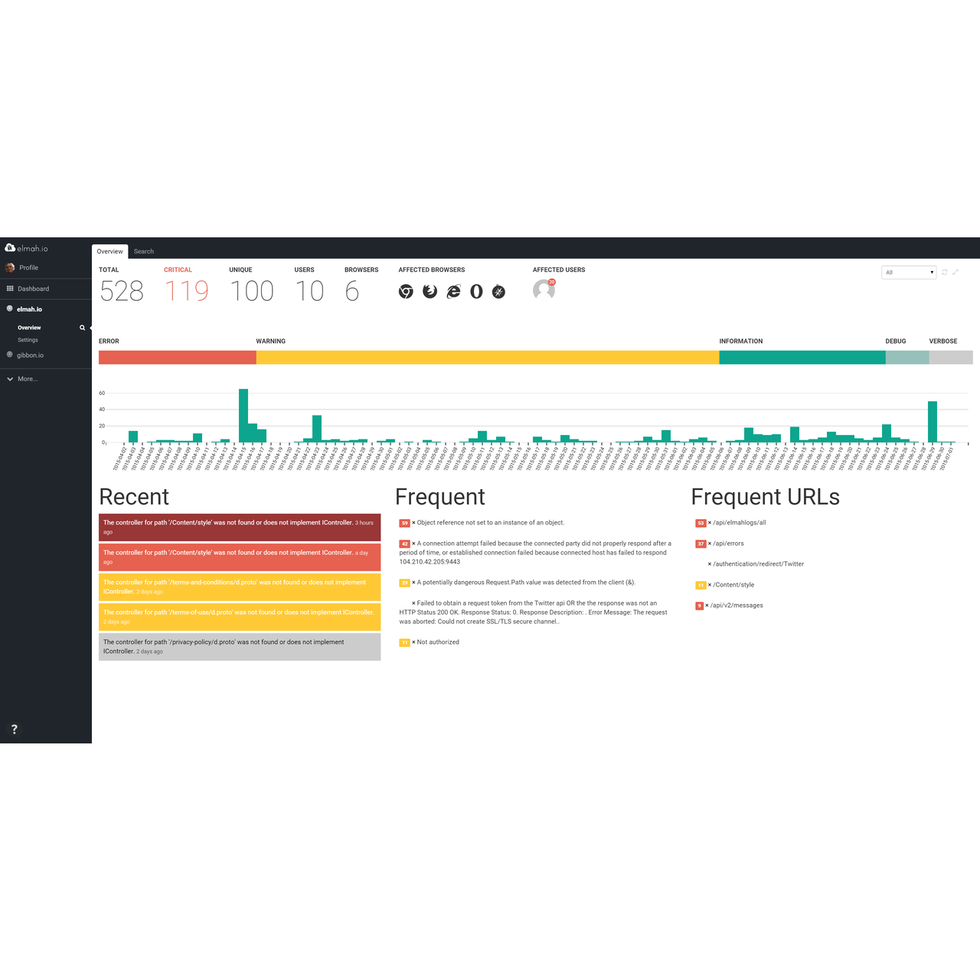The image size is (980, 980).
Task: Switch to the Search tab
Action: tap(143, 251)
